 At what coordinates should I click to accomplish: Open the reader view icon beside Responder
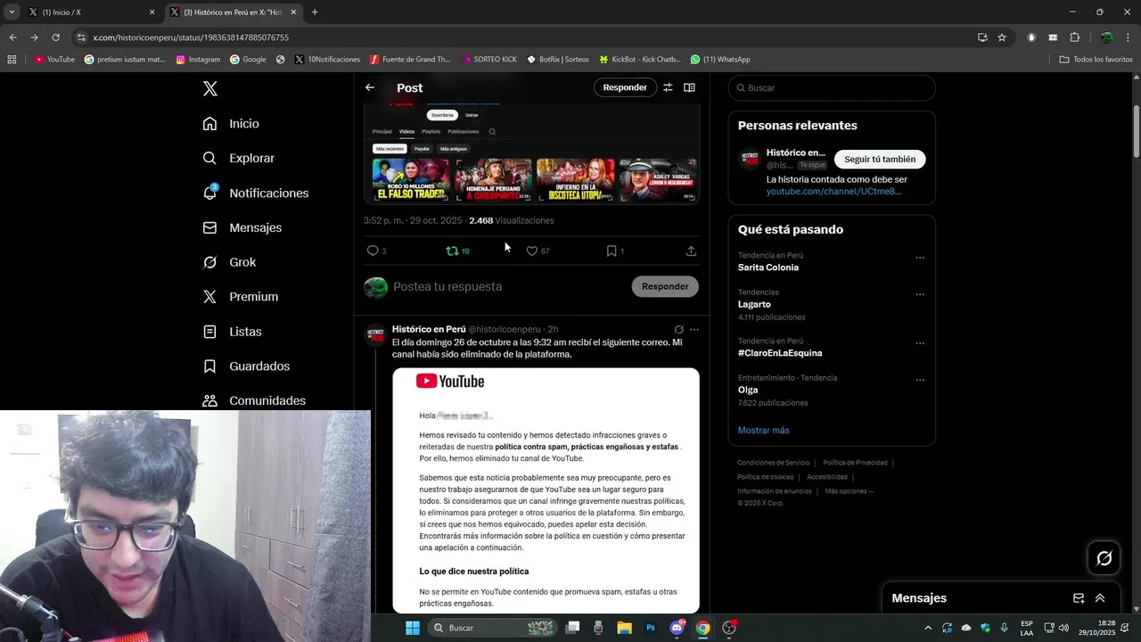(x=689, y=87)
